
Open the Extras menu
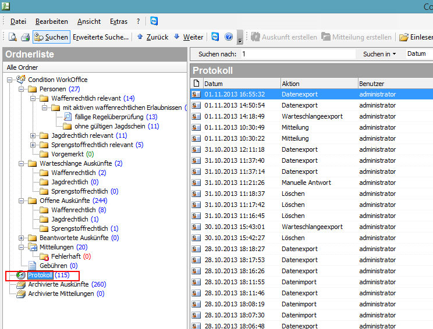tap(119, 22)
